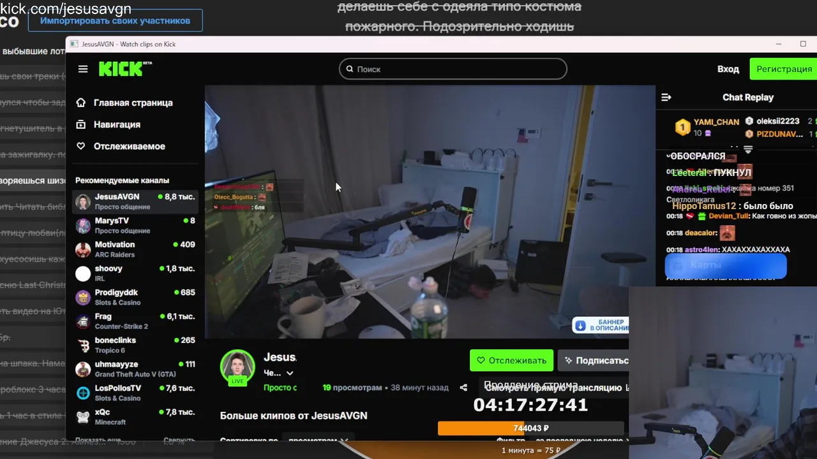817x459 pixels.
Task: Click Frag channel avatar
Action: 83,321
